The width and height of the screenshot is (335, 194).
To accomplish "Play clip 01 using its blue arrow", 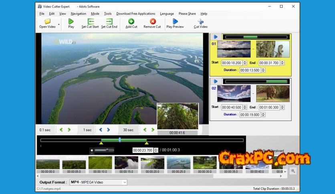I will click(216, 37).
